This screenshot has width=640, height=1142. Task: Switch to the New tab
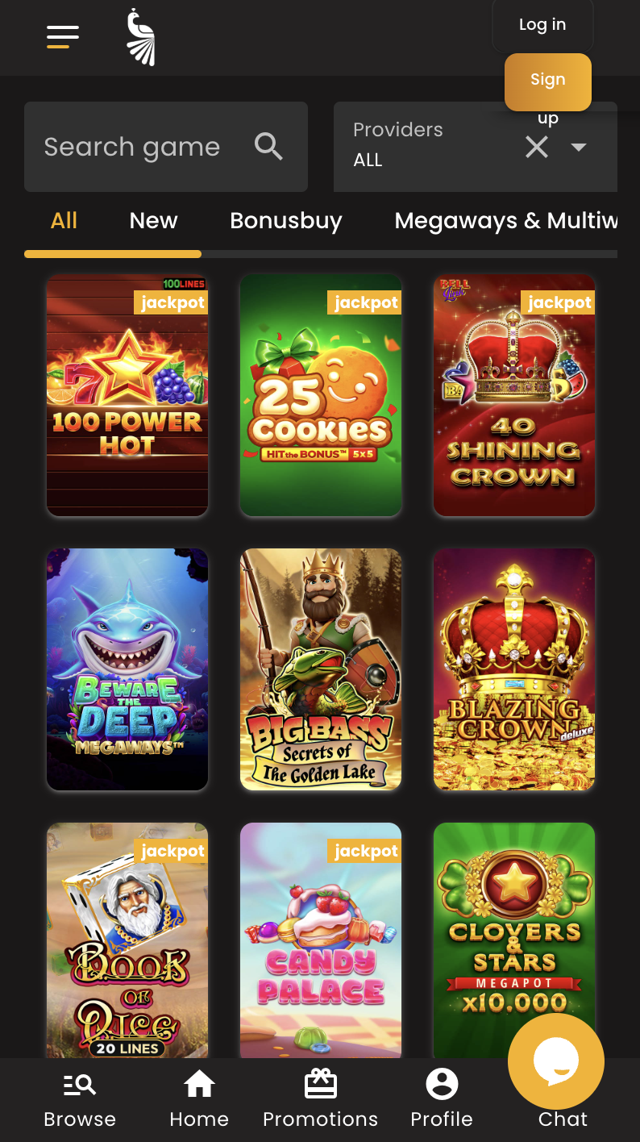[153, 220]
